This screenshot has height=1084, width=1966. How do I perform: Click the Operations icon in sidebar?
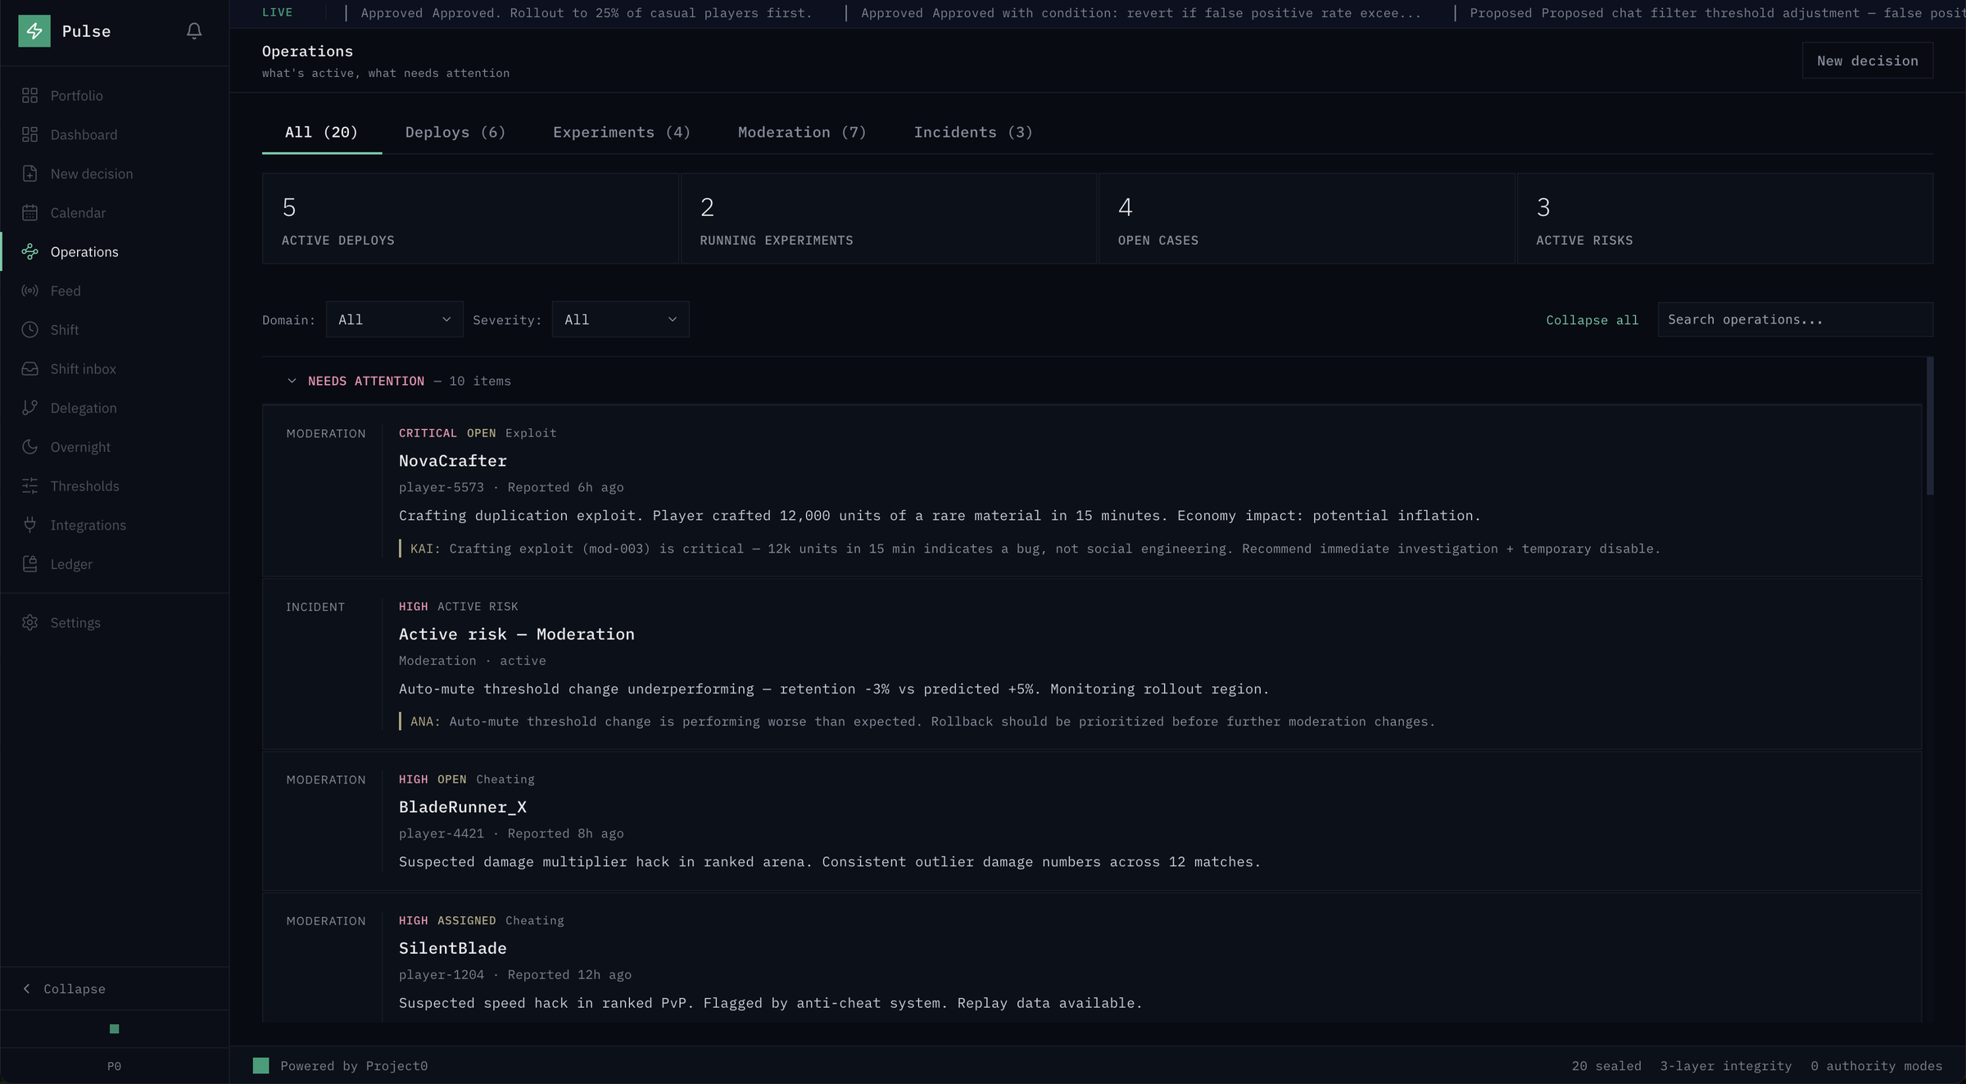pyautogui.click(x=30, y=251)
